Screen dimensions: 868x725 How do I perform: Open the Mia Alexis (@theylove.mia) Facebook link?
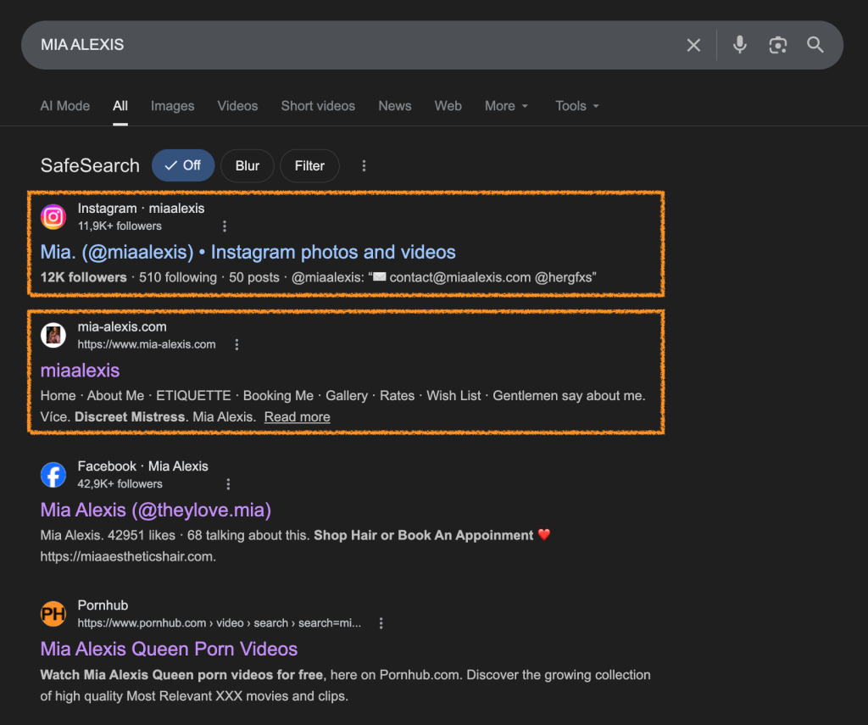coord(155,510)
